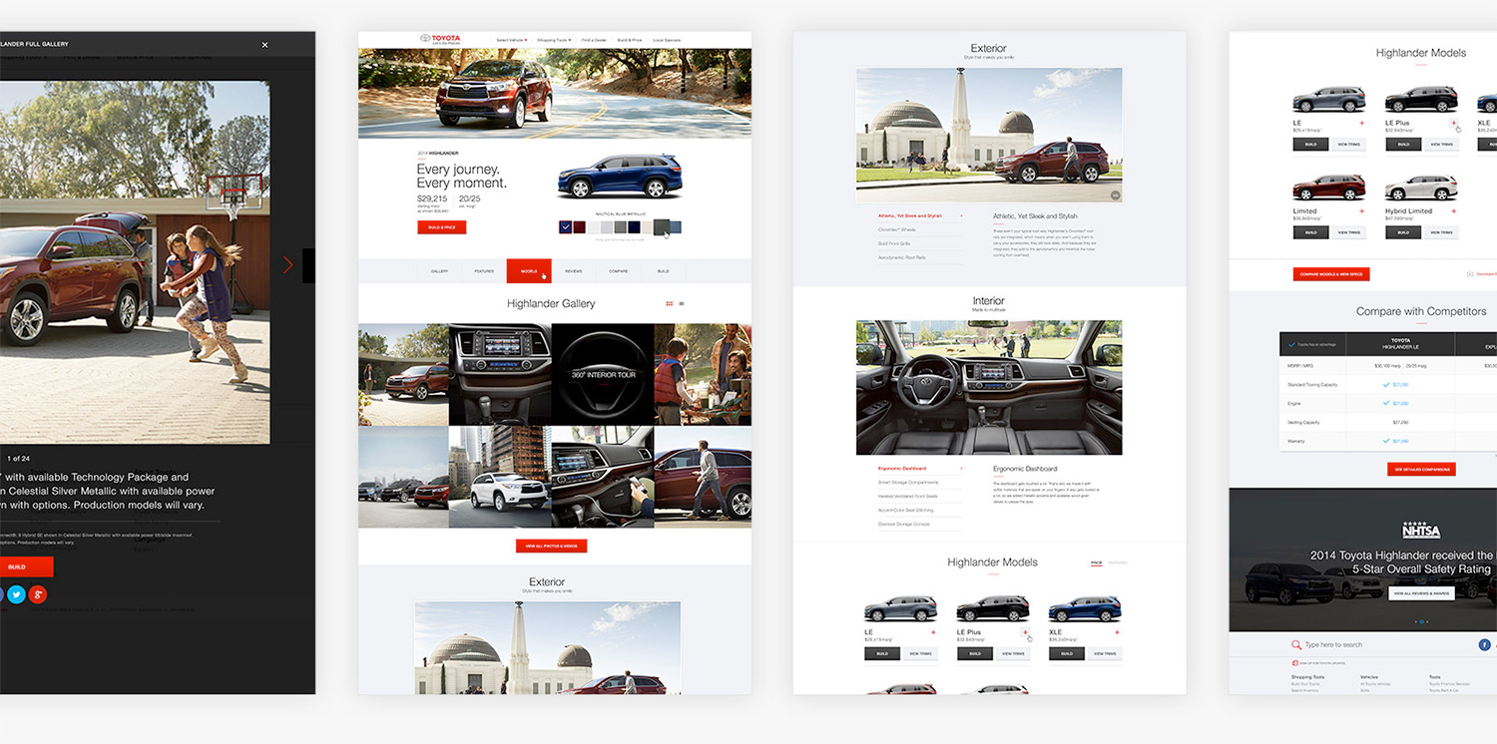The width and height of the screenshot is (1497, 744).
Task: Select the Gallery tab
Action: pos(439,271)
